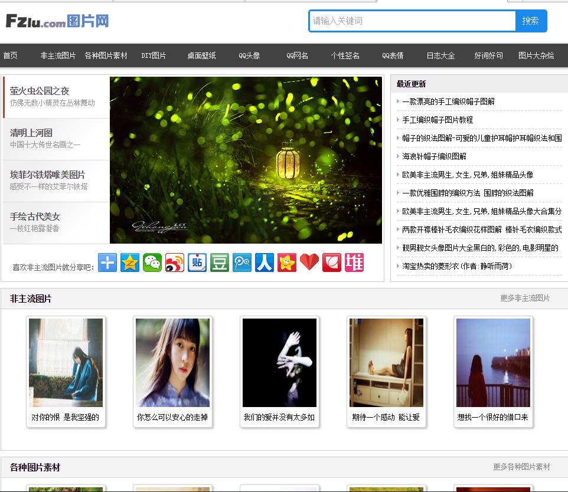Open 日志大全 nav item
This screenshot has height=492, width=568.
point(440,55)
